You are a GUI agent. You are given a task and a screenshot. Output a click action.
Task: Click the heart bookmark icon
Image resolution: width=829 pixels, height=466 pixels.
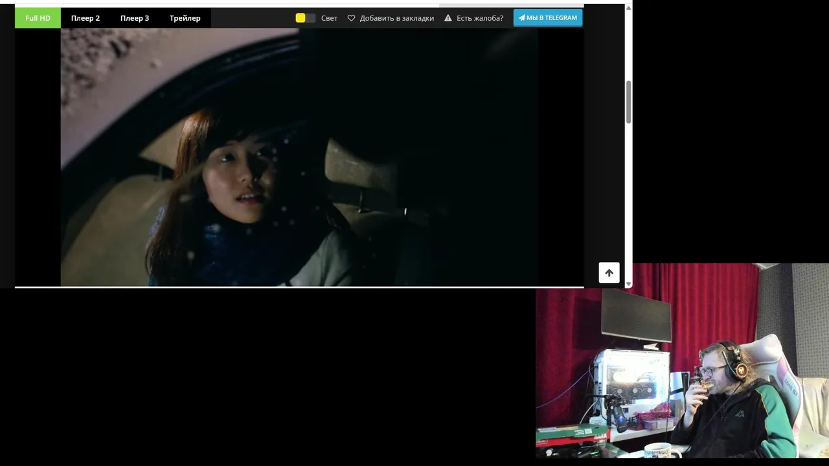351,18
